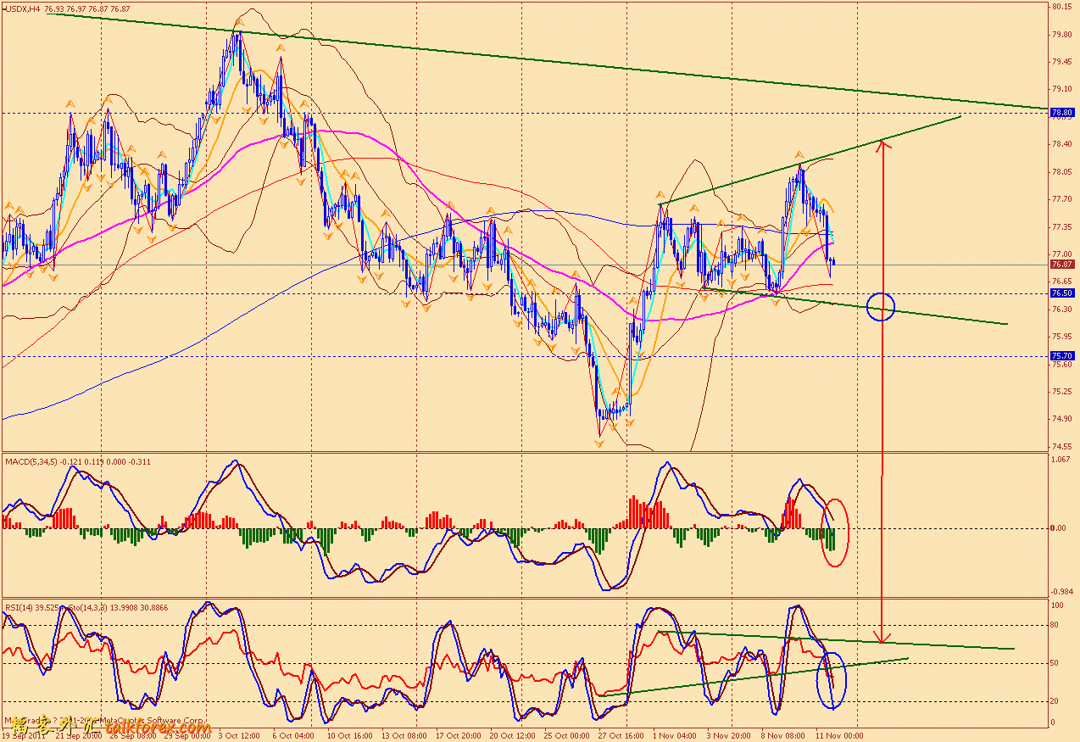Click the 79.45 price scale value
1080x742 pixels.
click(1062, 62)
